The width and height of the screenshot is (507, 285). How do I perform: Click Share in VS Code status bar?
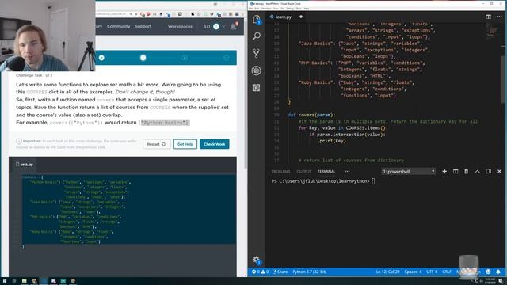point(280,272)
